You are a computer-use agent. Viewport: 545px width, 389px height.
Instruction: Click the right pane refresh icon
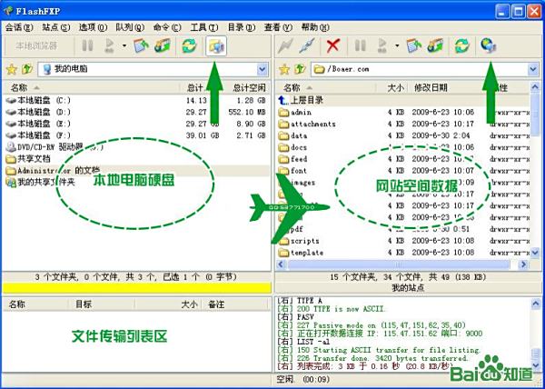click(x=462, y=45)
